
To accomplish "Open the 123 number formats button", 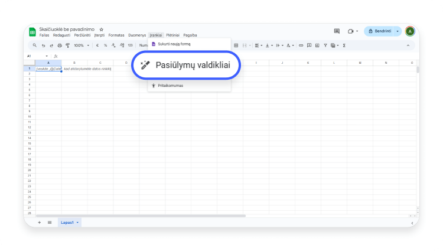I will [131, 45].
